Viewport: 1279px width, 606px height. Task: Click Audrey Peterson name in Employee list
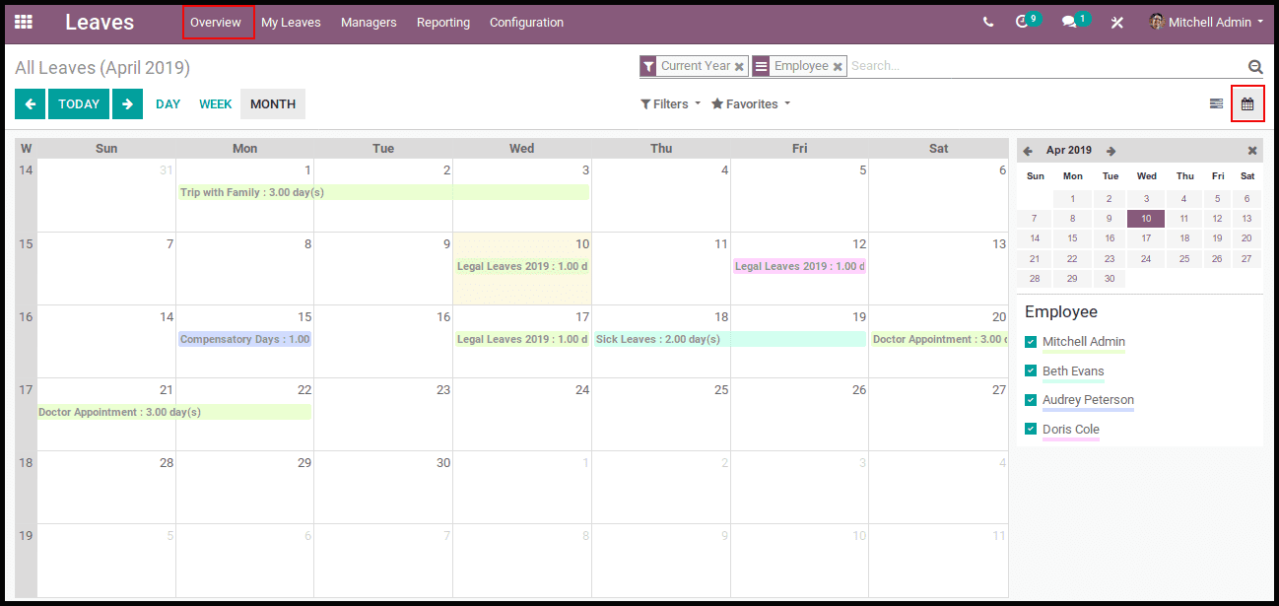click(x=1088, y=400)
